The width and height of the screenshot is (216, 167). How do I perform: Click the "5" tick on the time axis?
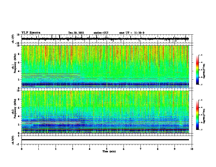coord(107,149)
